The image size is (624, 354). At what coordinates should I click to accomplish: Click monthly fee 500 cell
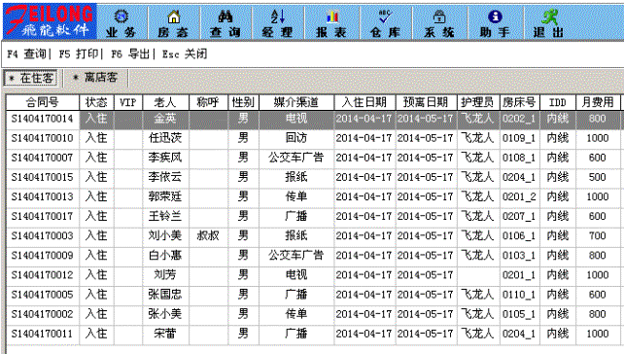(x=598, y=177)
